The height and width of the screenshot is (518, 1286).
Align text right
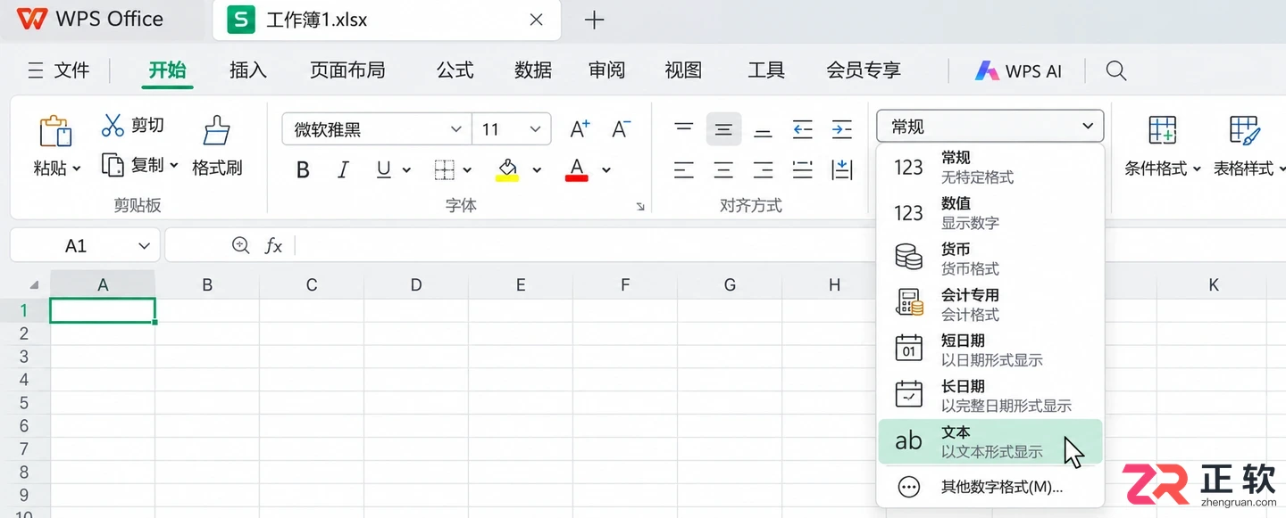coord(763,169)
